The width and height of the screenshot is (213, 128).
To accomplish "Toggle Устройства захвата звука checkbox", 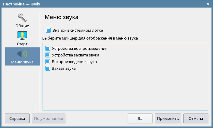I will coord(48,55).
